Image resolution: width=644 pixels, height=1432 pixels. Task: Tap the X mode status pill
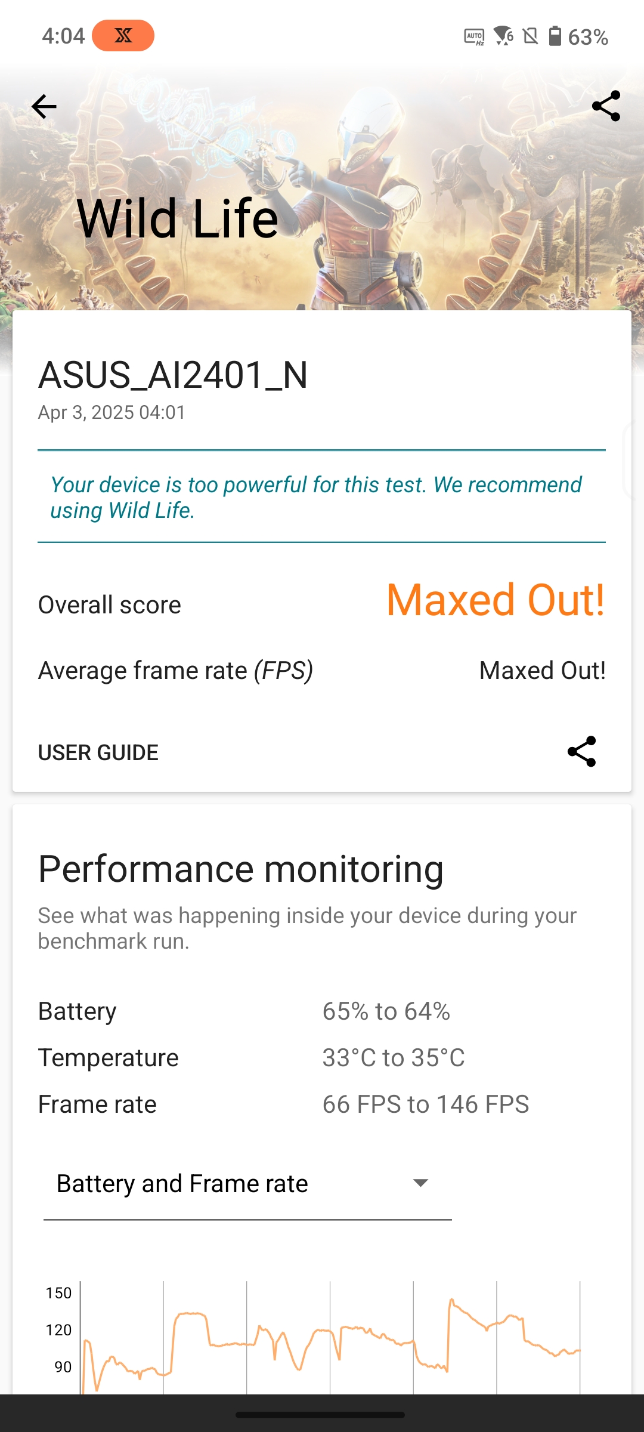[123, 36]
